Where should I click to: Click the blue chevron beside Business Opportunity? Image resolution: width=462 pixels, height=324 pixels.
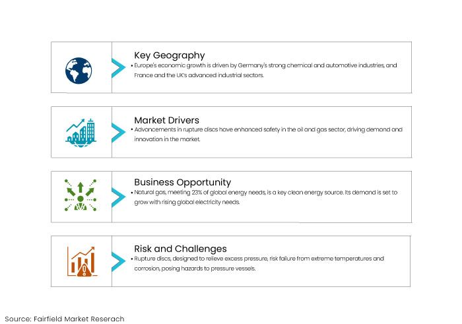pyautogui.click(x=118, y=197)
